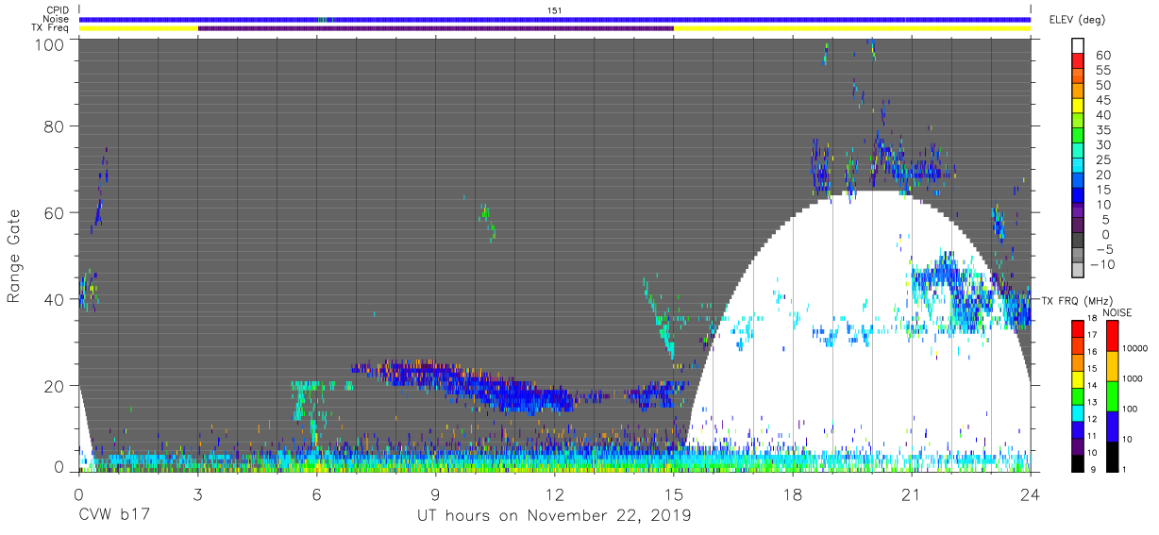Click the NOISE legend title at right
1159x535 pixels.
pyautogui.click(x=1117, y=312)
